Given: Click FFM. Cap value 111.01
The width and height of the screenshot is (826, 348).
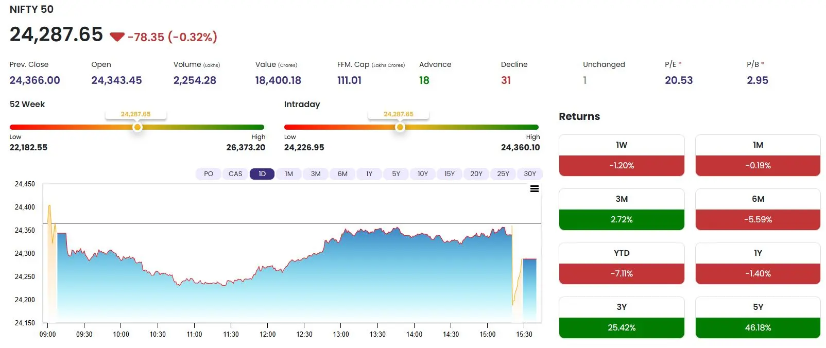Looking at the screenshot, I should [x=349, y=80].
